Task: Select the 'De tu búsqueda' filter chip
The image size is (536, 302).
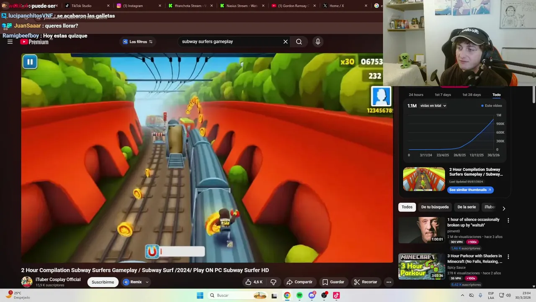Action: (x=435, y=207)
